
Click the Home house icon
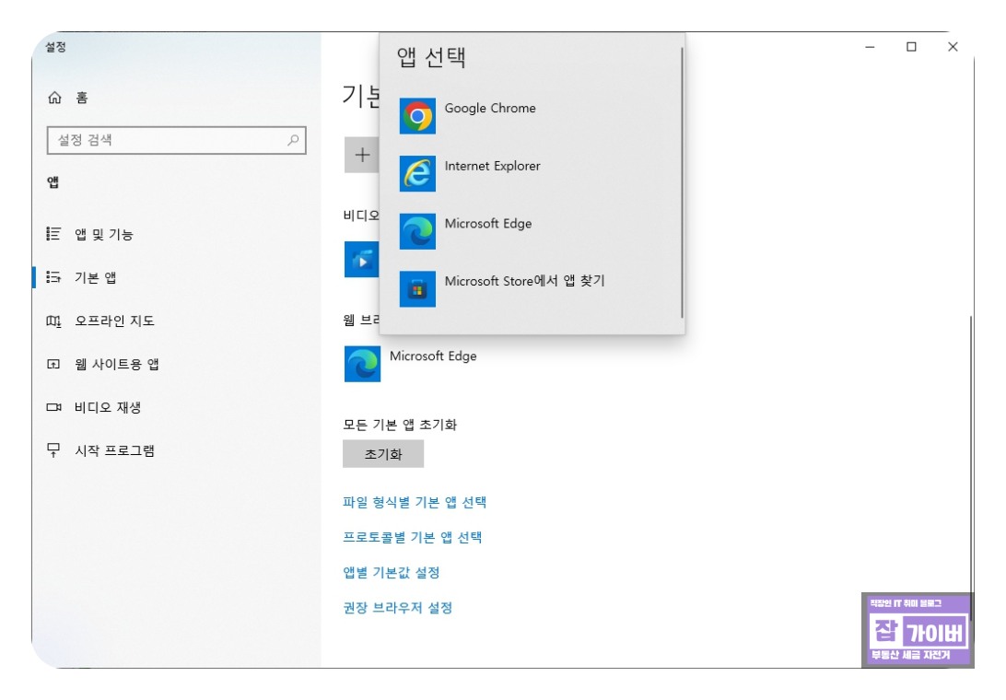[x=54, y=98]
